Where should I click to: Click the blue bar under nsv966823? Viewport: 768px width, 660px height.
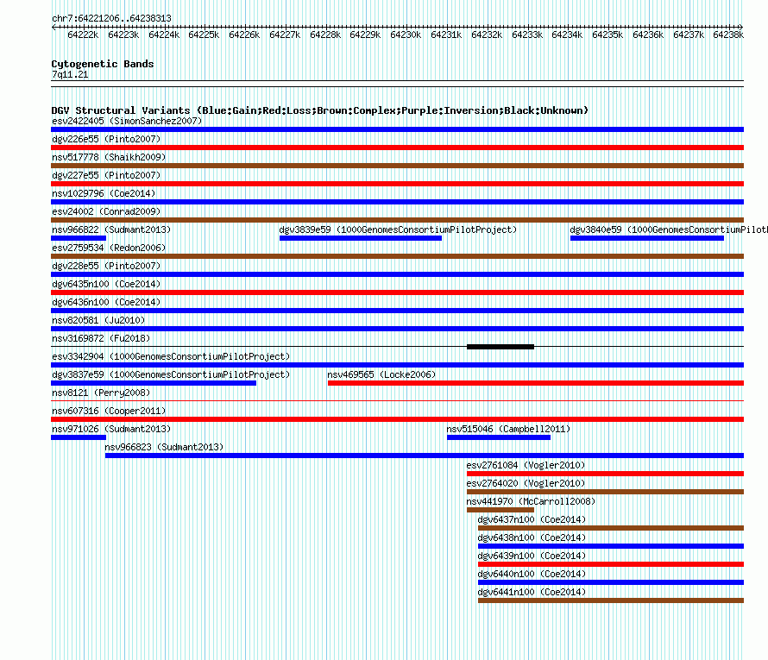[x=425, y=456]
